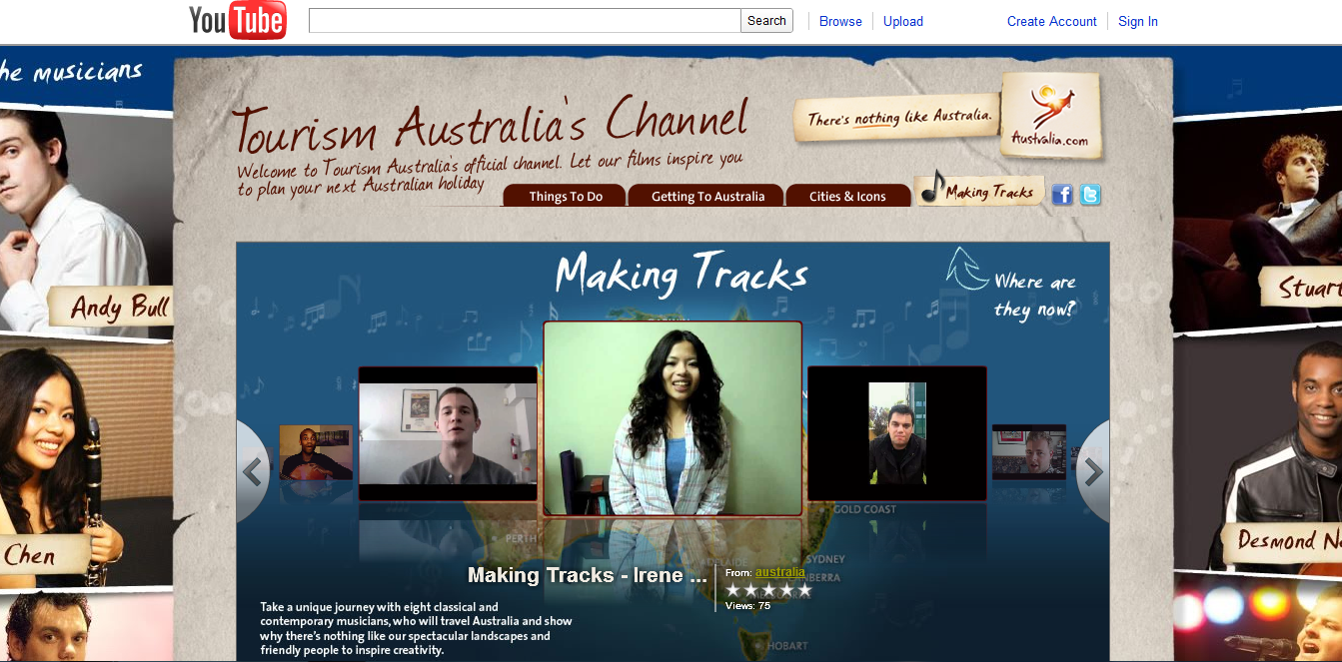The height and width of the screenshot is (662, 1342).
Task: Click the YouTube logo
Action: point(238,20)
